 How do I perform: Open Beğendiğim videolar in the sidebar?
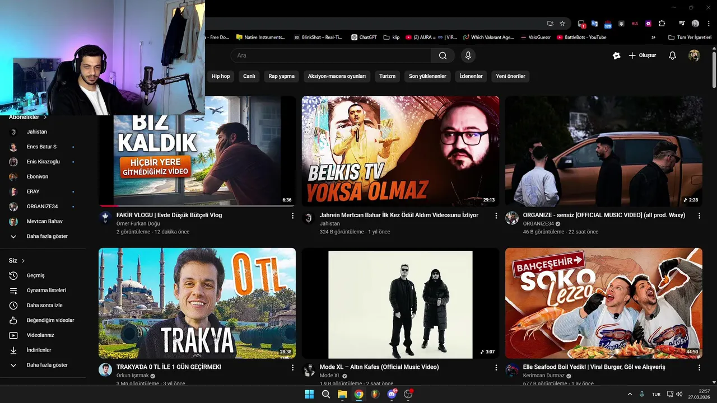(43, 320)
